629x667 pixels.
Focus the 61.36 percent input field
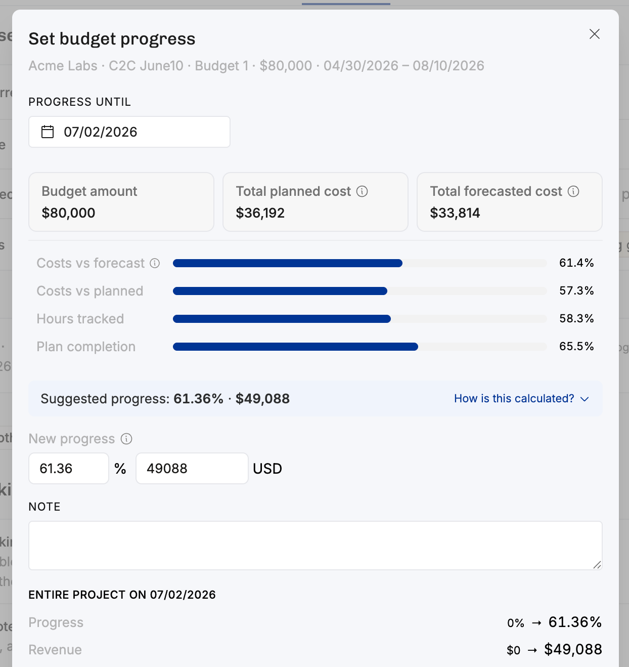[69, 469]
